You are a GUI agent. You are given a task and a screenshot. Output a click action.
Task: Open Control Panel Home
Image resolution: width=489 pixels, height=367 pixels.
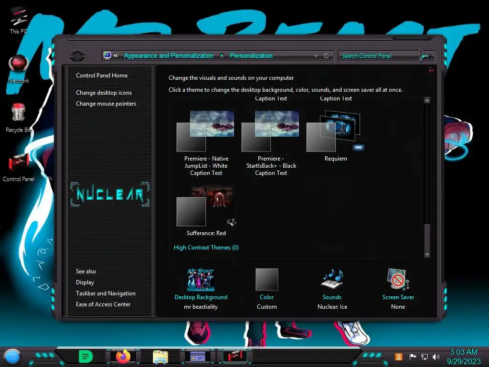pyautogui.click(x=102, y=75)
